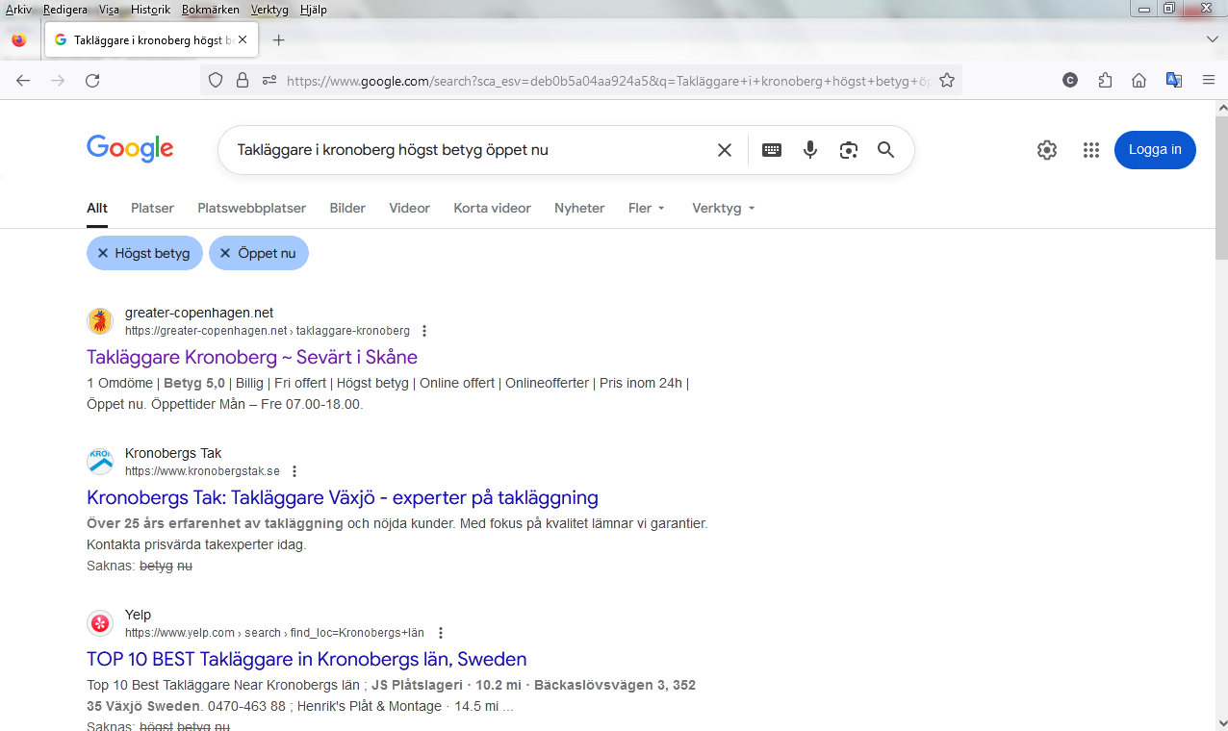Switch to the 'Bilder' search tab
1228x731 pixels.
coord(347,208)
